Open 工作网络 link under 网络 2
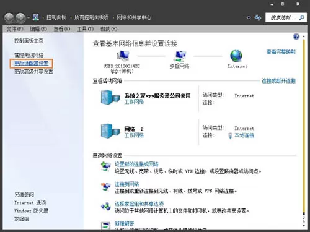This screenshot has width=310, height=232. [x=134, y=135]
